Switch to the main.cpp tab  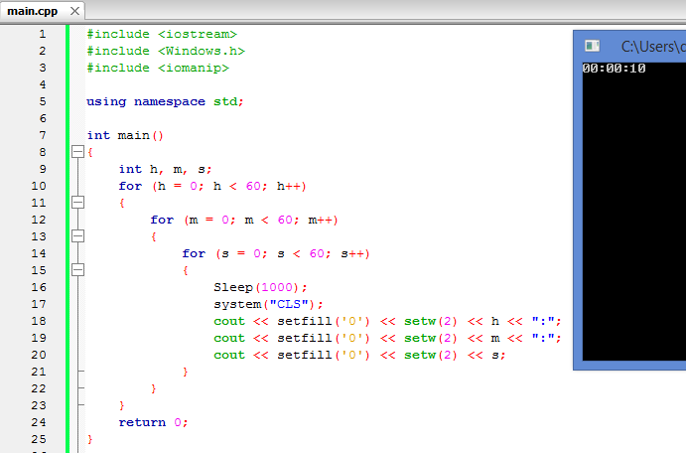pos(35,9)
